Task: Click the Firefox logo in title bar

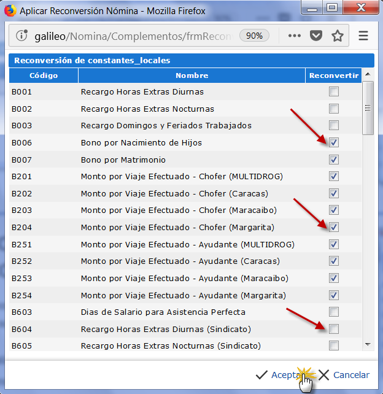Action: [10, 11]
